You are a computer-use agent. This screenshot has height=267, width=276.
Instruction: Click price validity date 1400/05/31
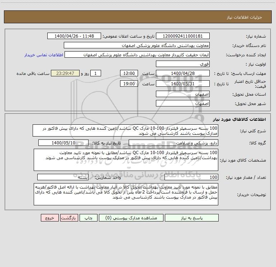[183, 84]
